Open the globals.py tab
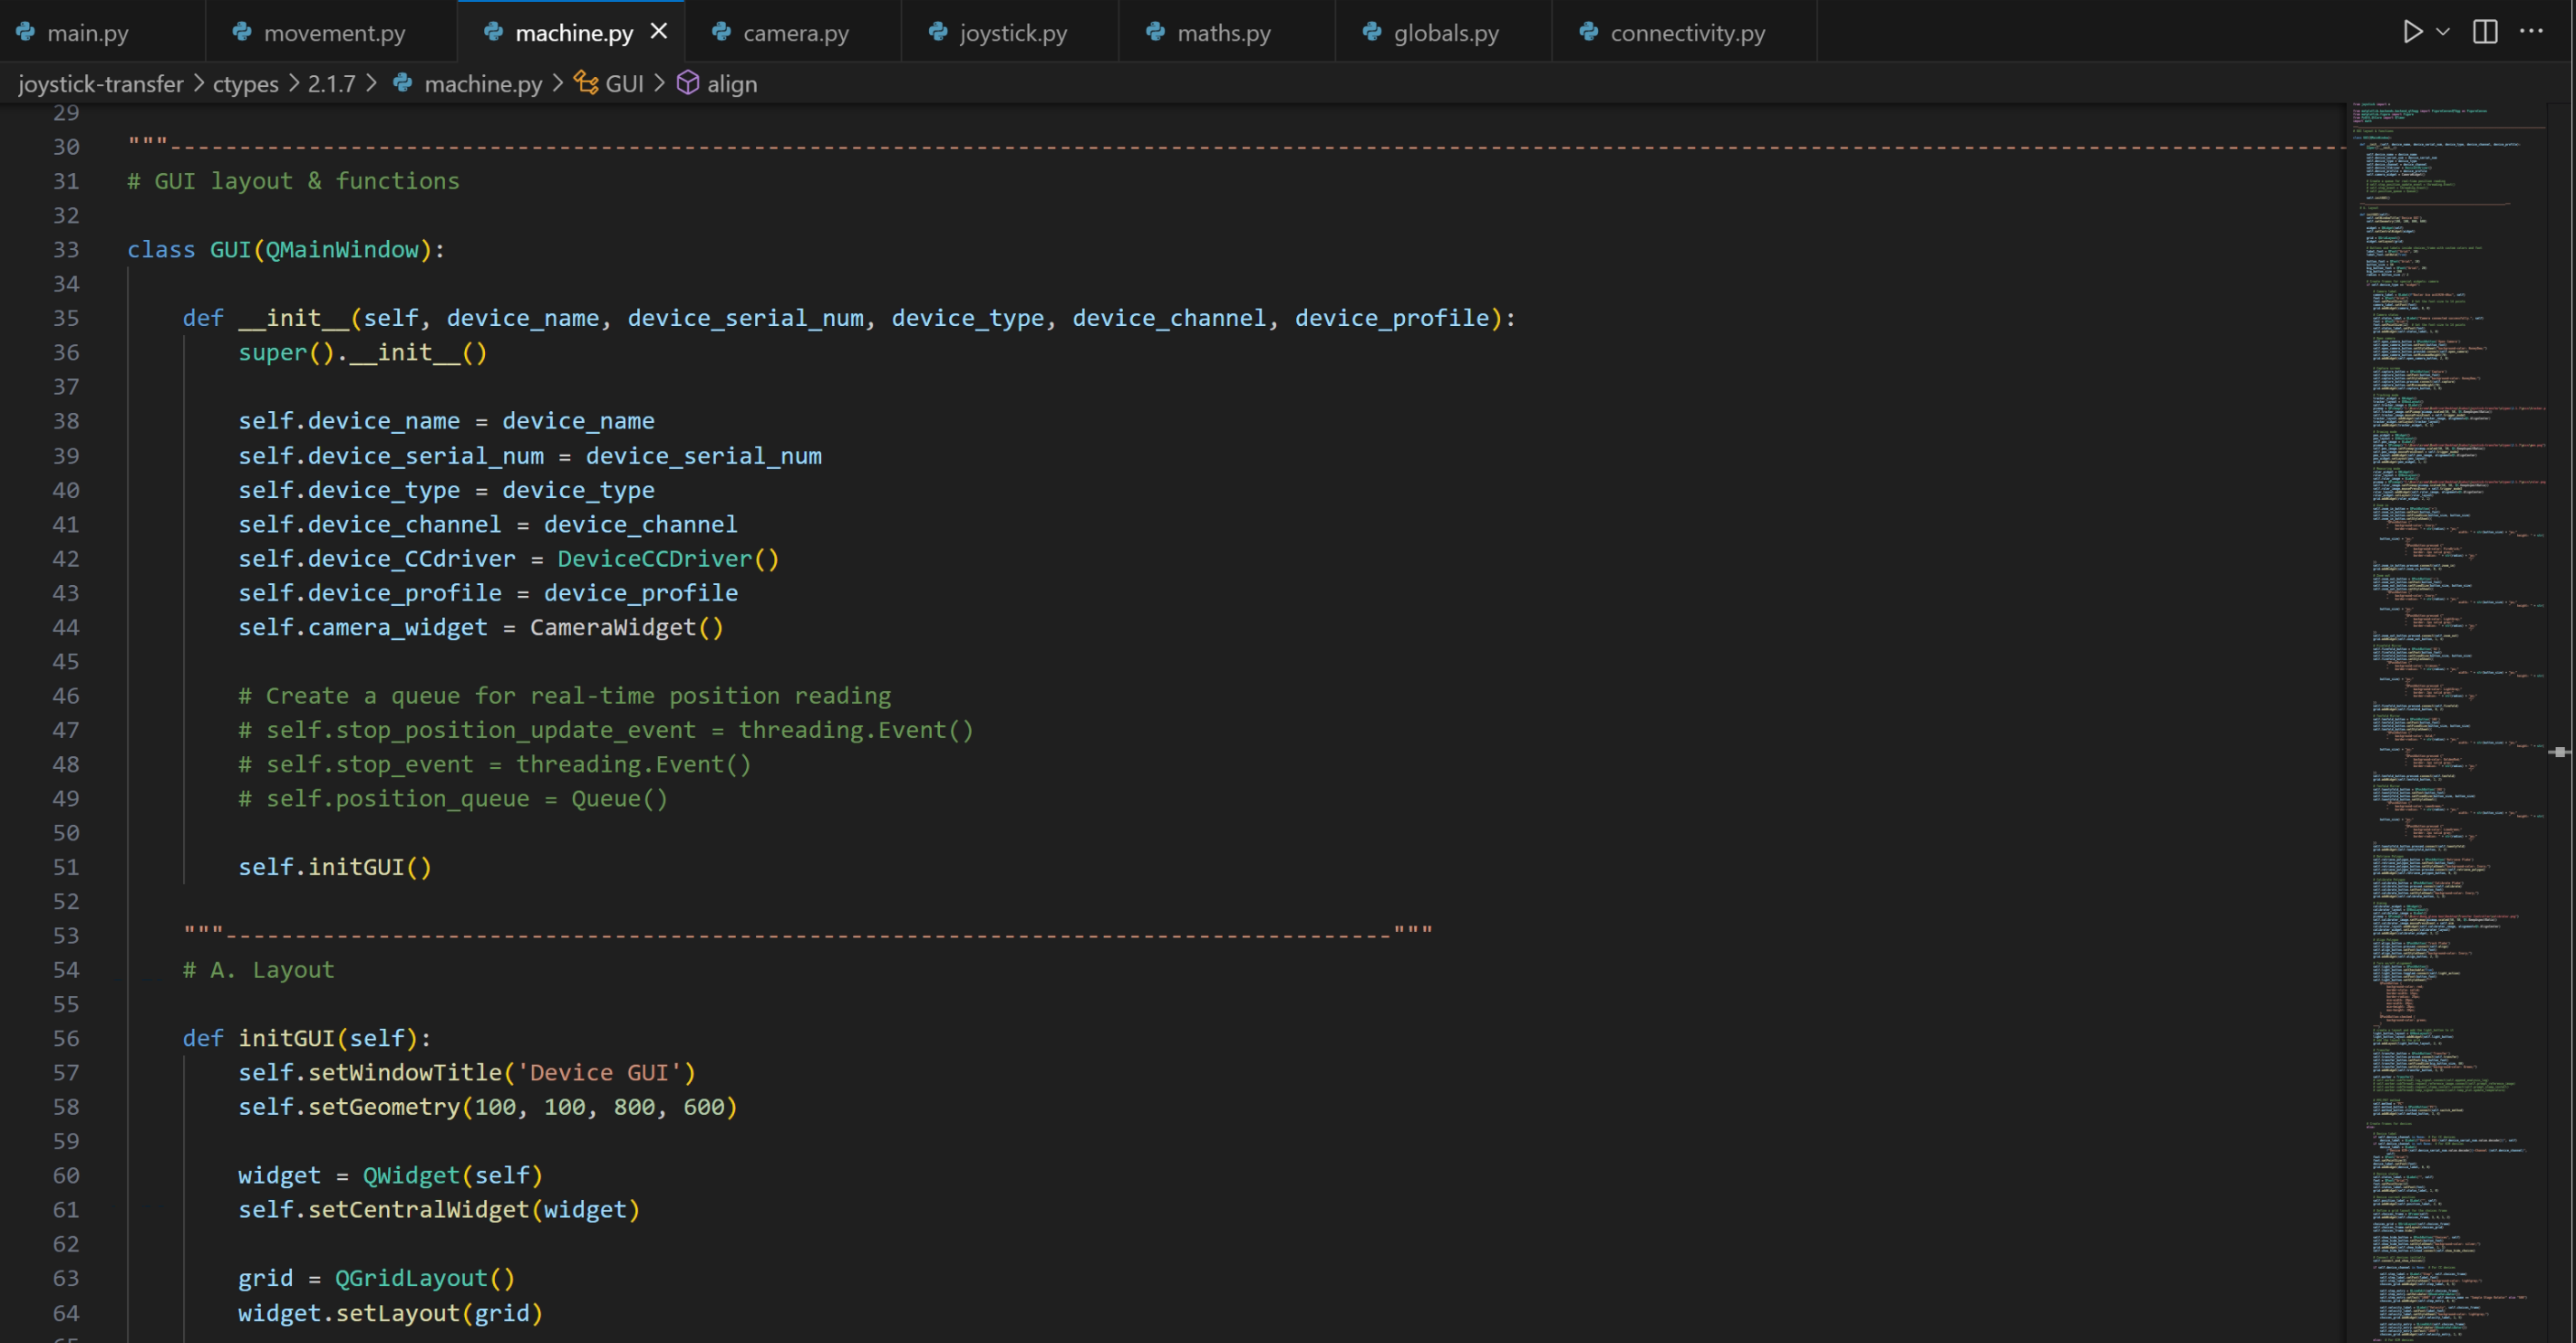Viewport: 2576px width, 1343px height. [x=1445, y=33]
